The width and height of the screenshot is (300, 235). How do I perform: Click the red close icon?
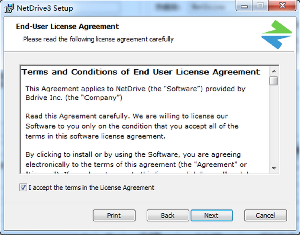pos(282,6)
